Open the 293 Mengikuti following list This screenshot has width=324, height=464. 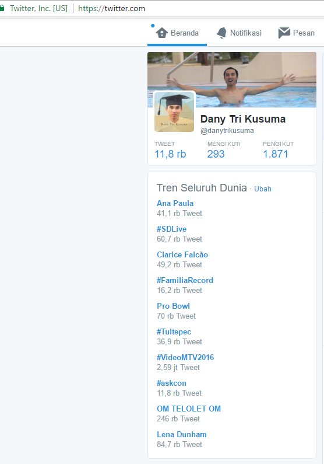tap(216, 154)
